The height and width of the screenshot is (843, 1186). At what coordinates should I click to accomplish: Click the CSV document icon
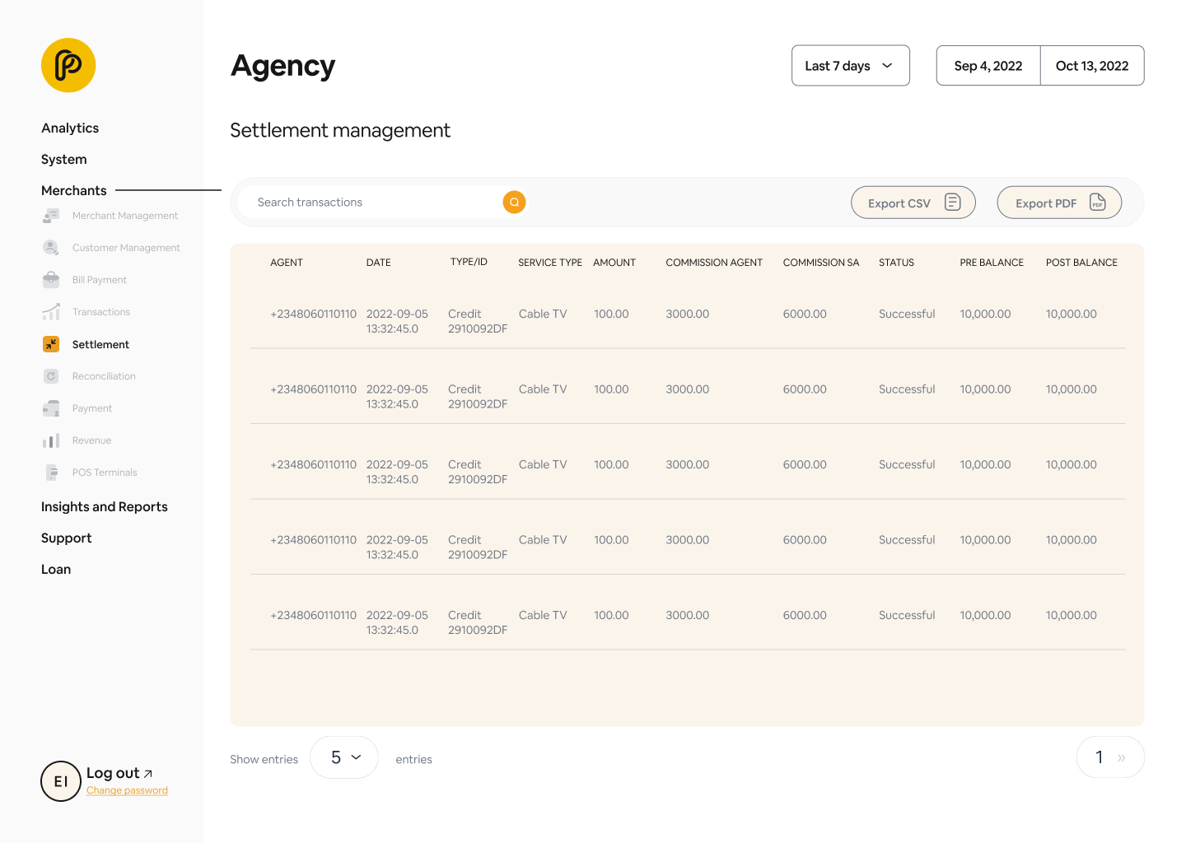pos(953,202)
